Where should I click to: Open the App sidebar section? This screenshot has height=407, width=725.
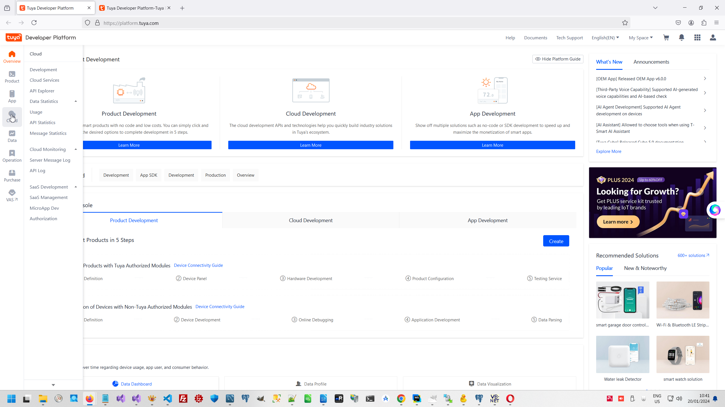click(x=12, y=97)
